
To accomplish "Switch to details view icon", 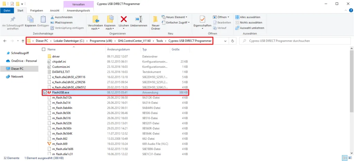I will [x=345, y=158].
